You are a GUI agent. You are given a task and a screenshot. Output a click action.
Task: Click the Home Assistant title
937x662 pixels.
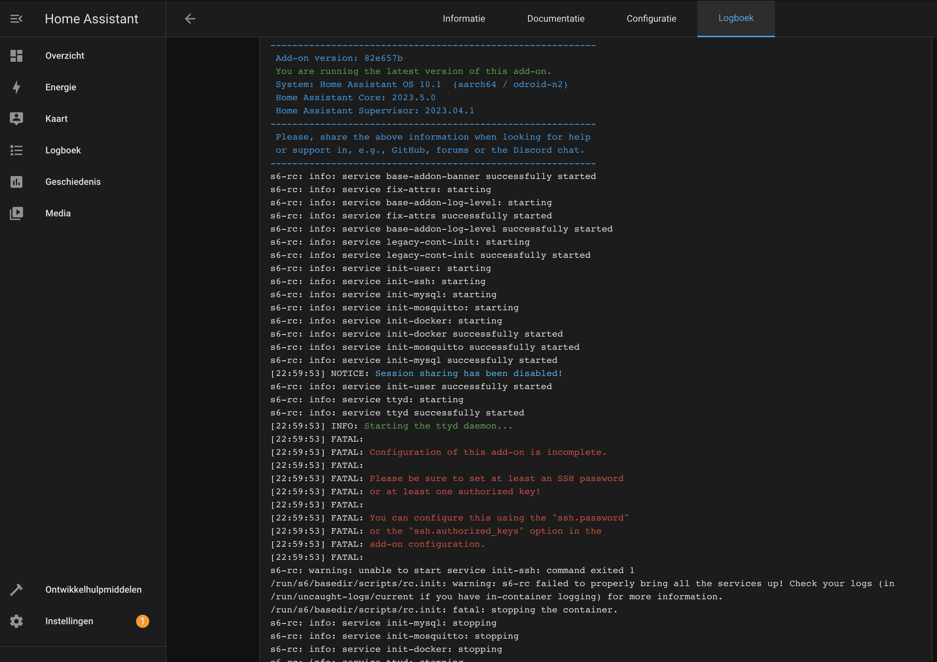pyautogui.click(x=91, y=18)
